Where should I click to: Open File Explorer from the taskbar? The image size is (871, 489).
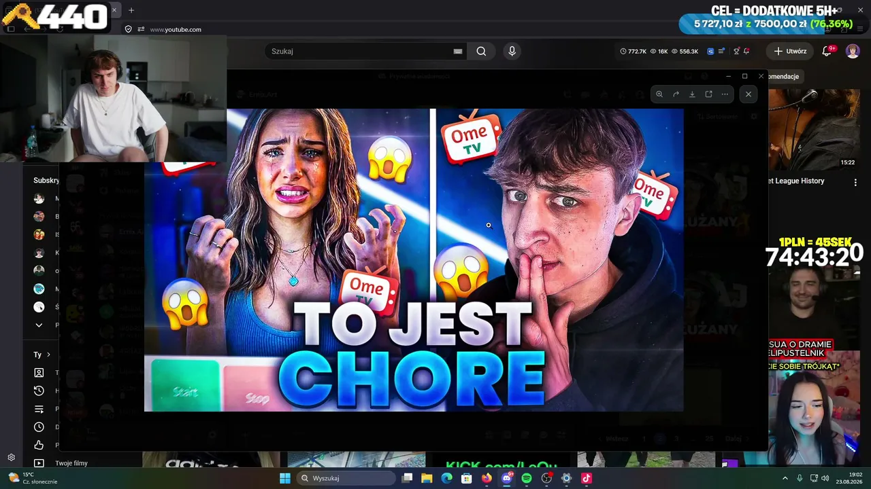pyautogui.click(x=427, y=478)
